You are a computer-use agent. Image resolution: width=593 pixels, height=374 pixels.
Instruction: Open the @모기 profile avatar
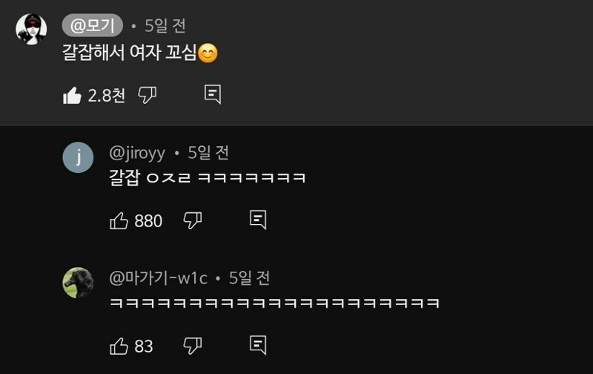[31, 29]
